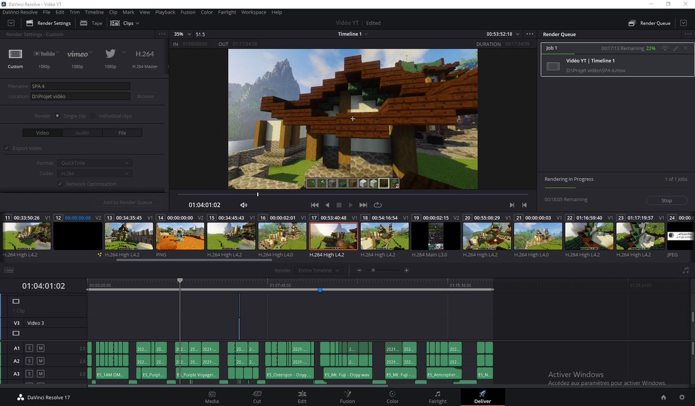695x406 pixels.
Task: Click the Filename field containing SPA 4
Action: click(x=80, y=86)
